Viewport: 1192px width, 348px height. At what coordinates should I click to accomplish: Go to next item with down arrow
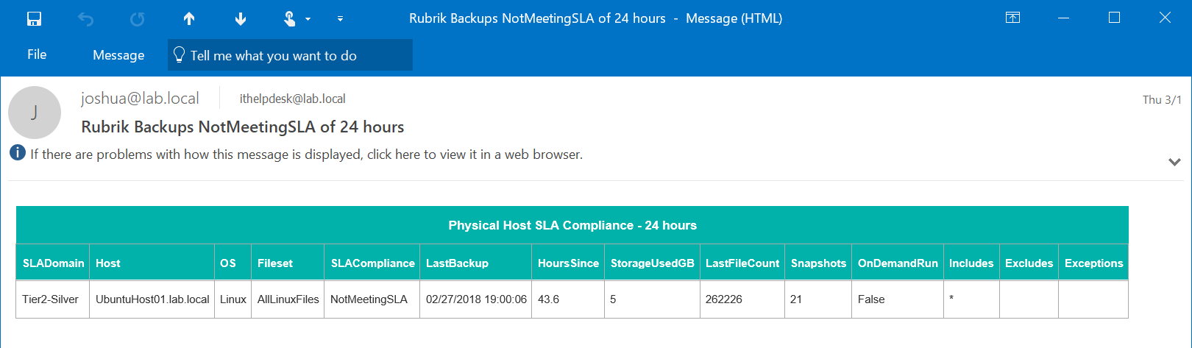(241, 19)
